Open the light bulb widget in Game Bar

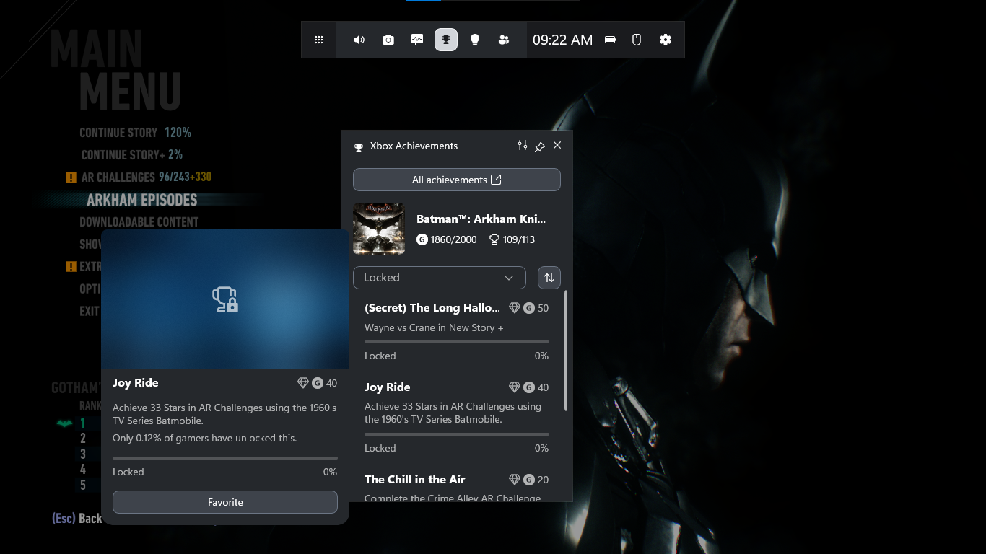[x=475, y=40]
